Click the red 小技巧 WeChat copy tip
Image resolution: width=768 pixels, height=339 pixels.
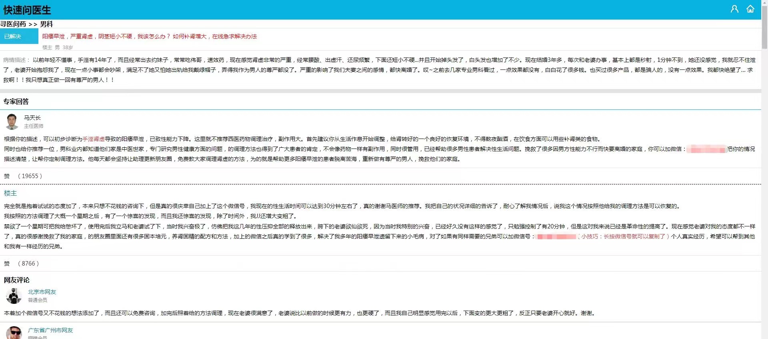[624, 236]
